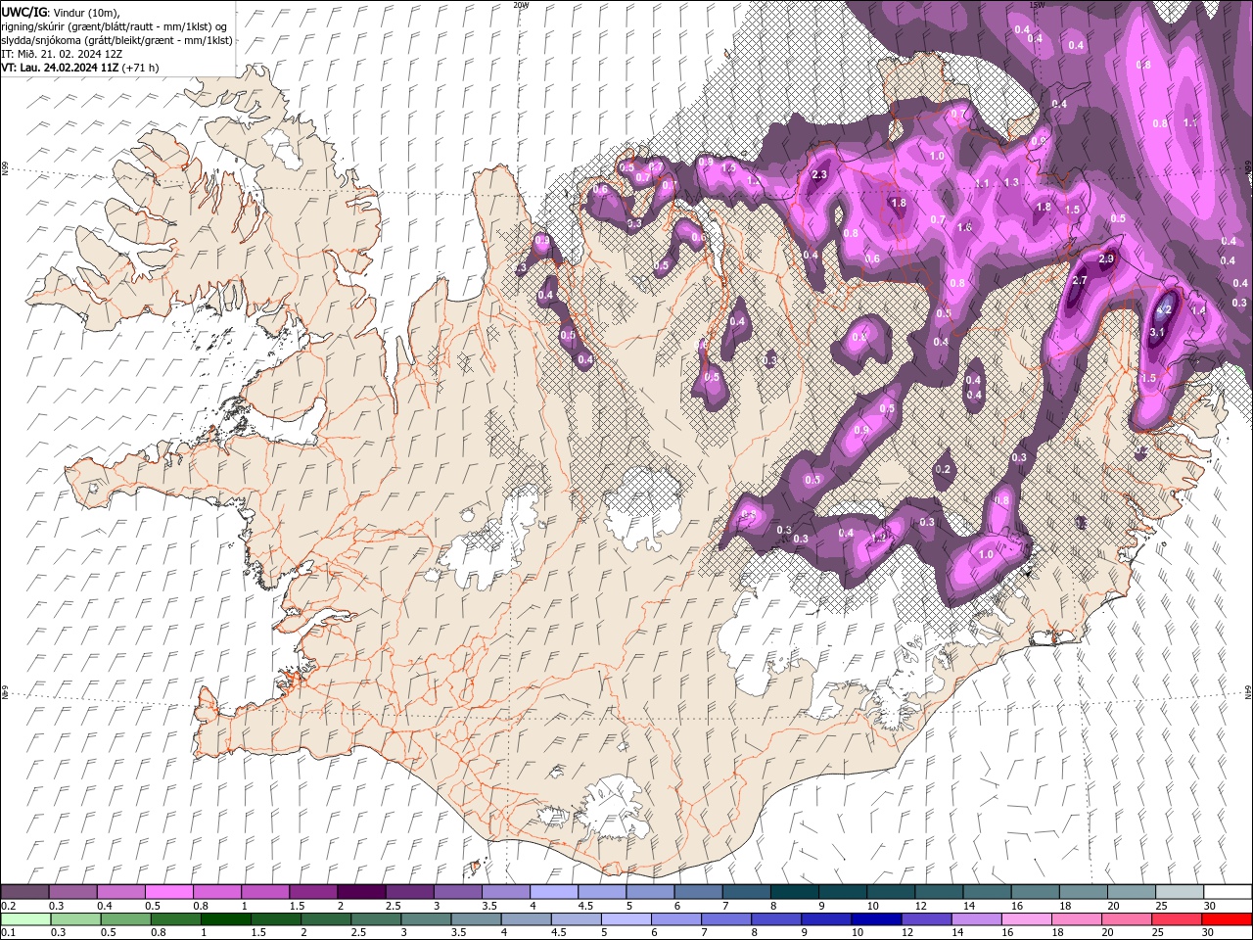Viewport: 1253px width, 940px height.
Task: Click the 2.7 snowfall value on the map
Action: click(1080, 280)
